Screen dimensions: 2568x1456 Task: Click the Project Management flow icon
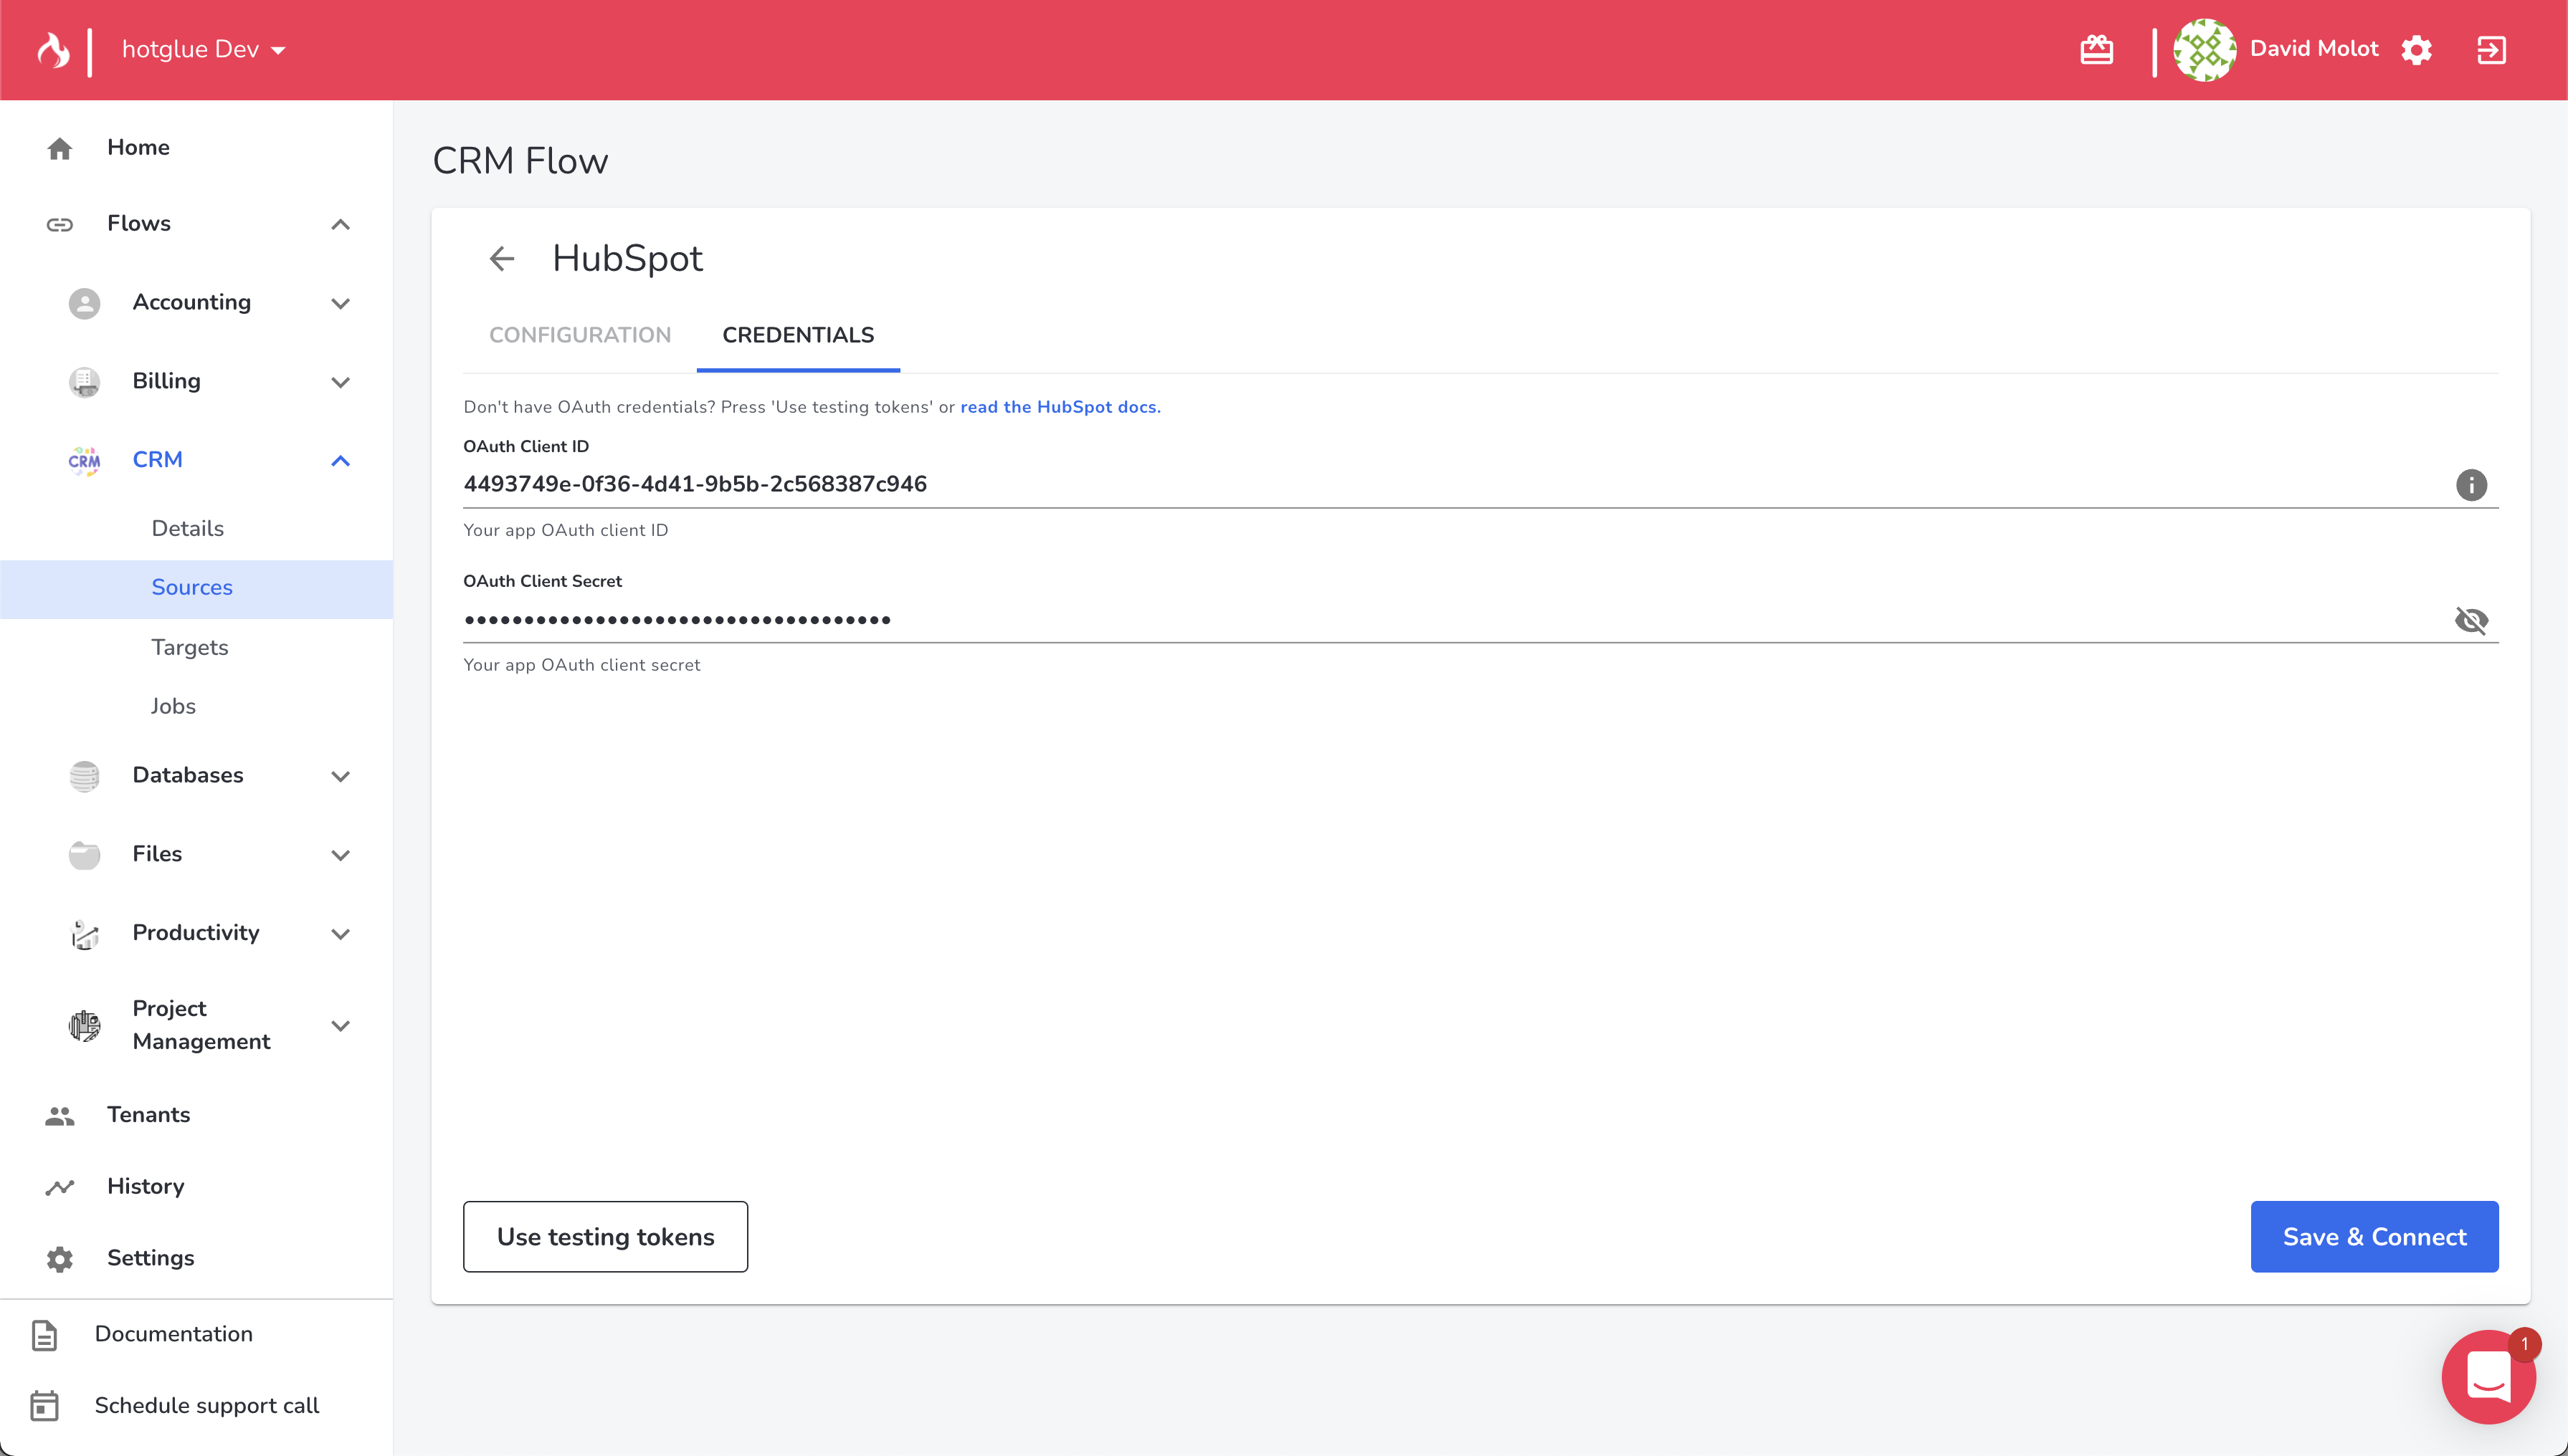[84, 1026]
